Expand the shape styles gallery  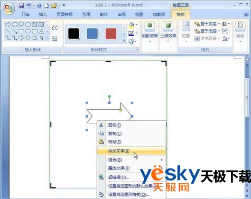124,41
